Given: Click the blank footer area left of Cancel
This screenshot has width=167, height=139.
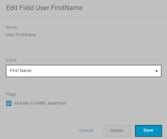Looking at the screenshot, I should tap(38, 131).
